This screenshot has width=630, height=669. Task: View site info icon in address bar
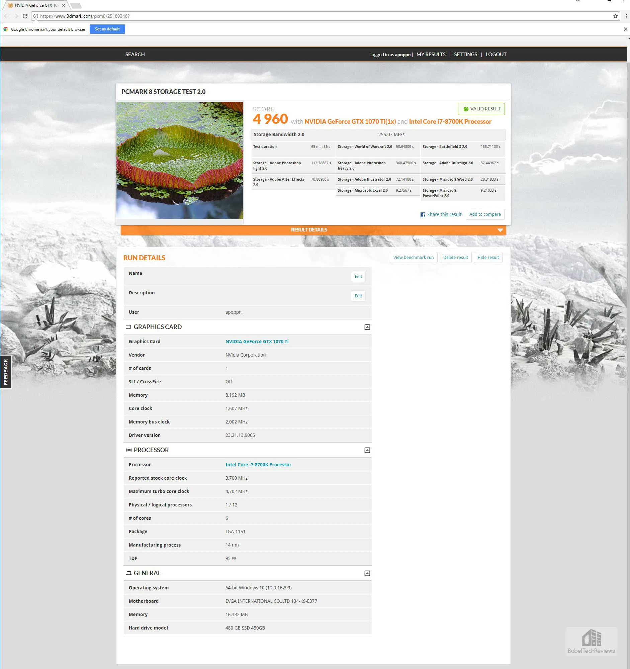tap(36, 16)
